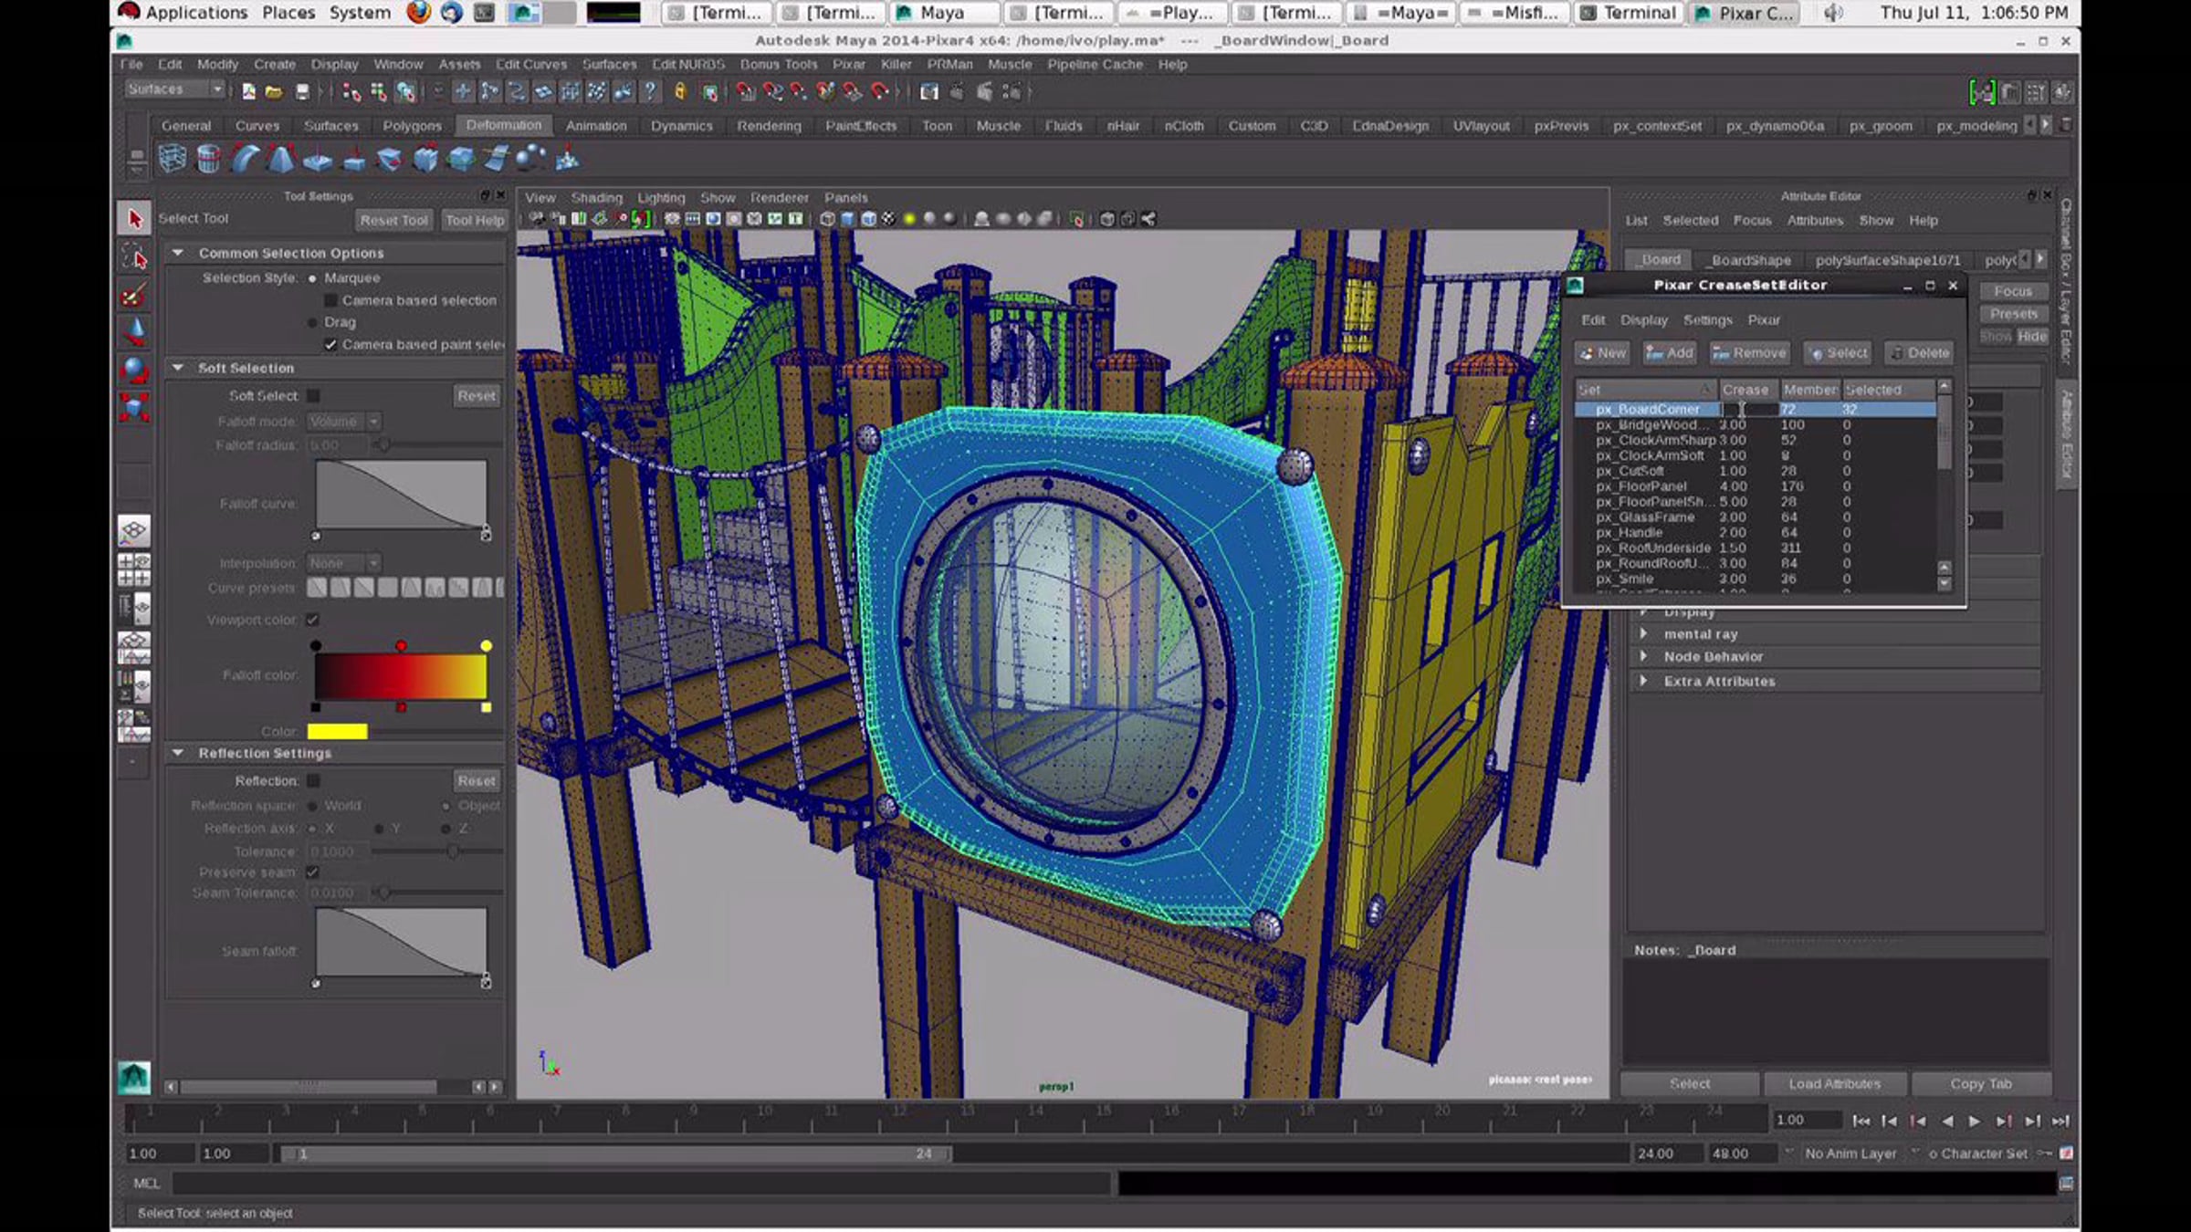Open the PRMan menu
Image resolution: width=2191 pixels, height=1232 pixels.
tap(949, 65)
